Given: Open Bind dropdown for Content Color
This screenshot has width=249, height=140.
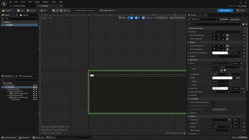Looking at the screenshot, I should (x=236, y=53).
